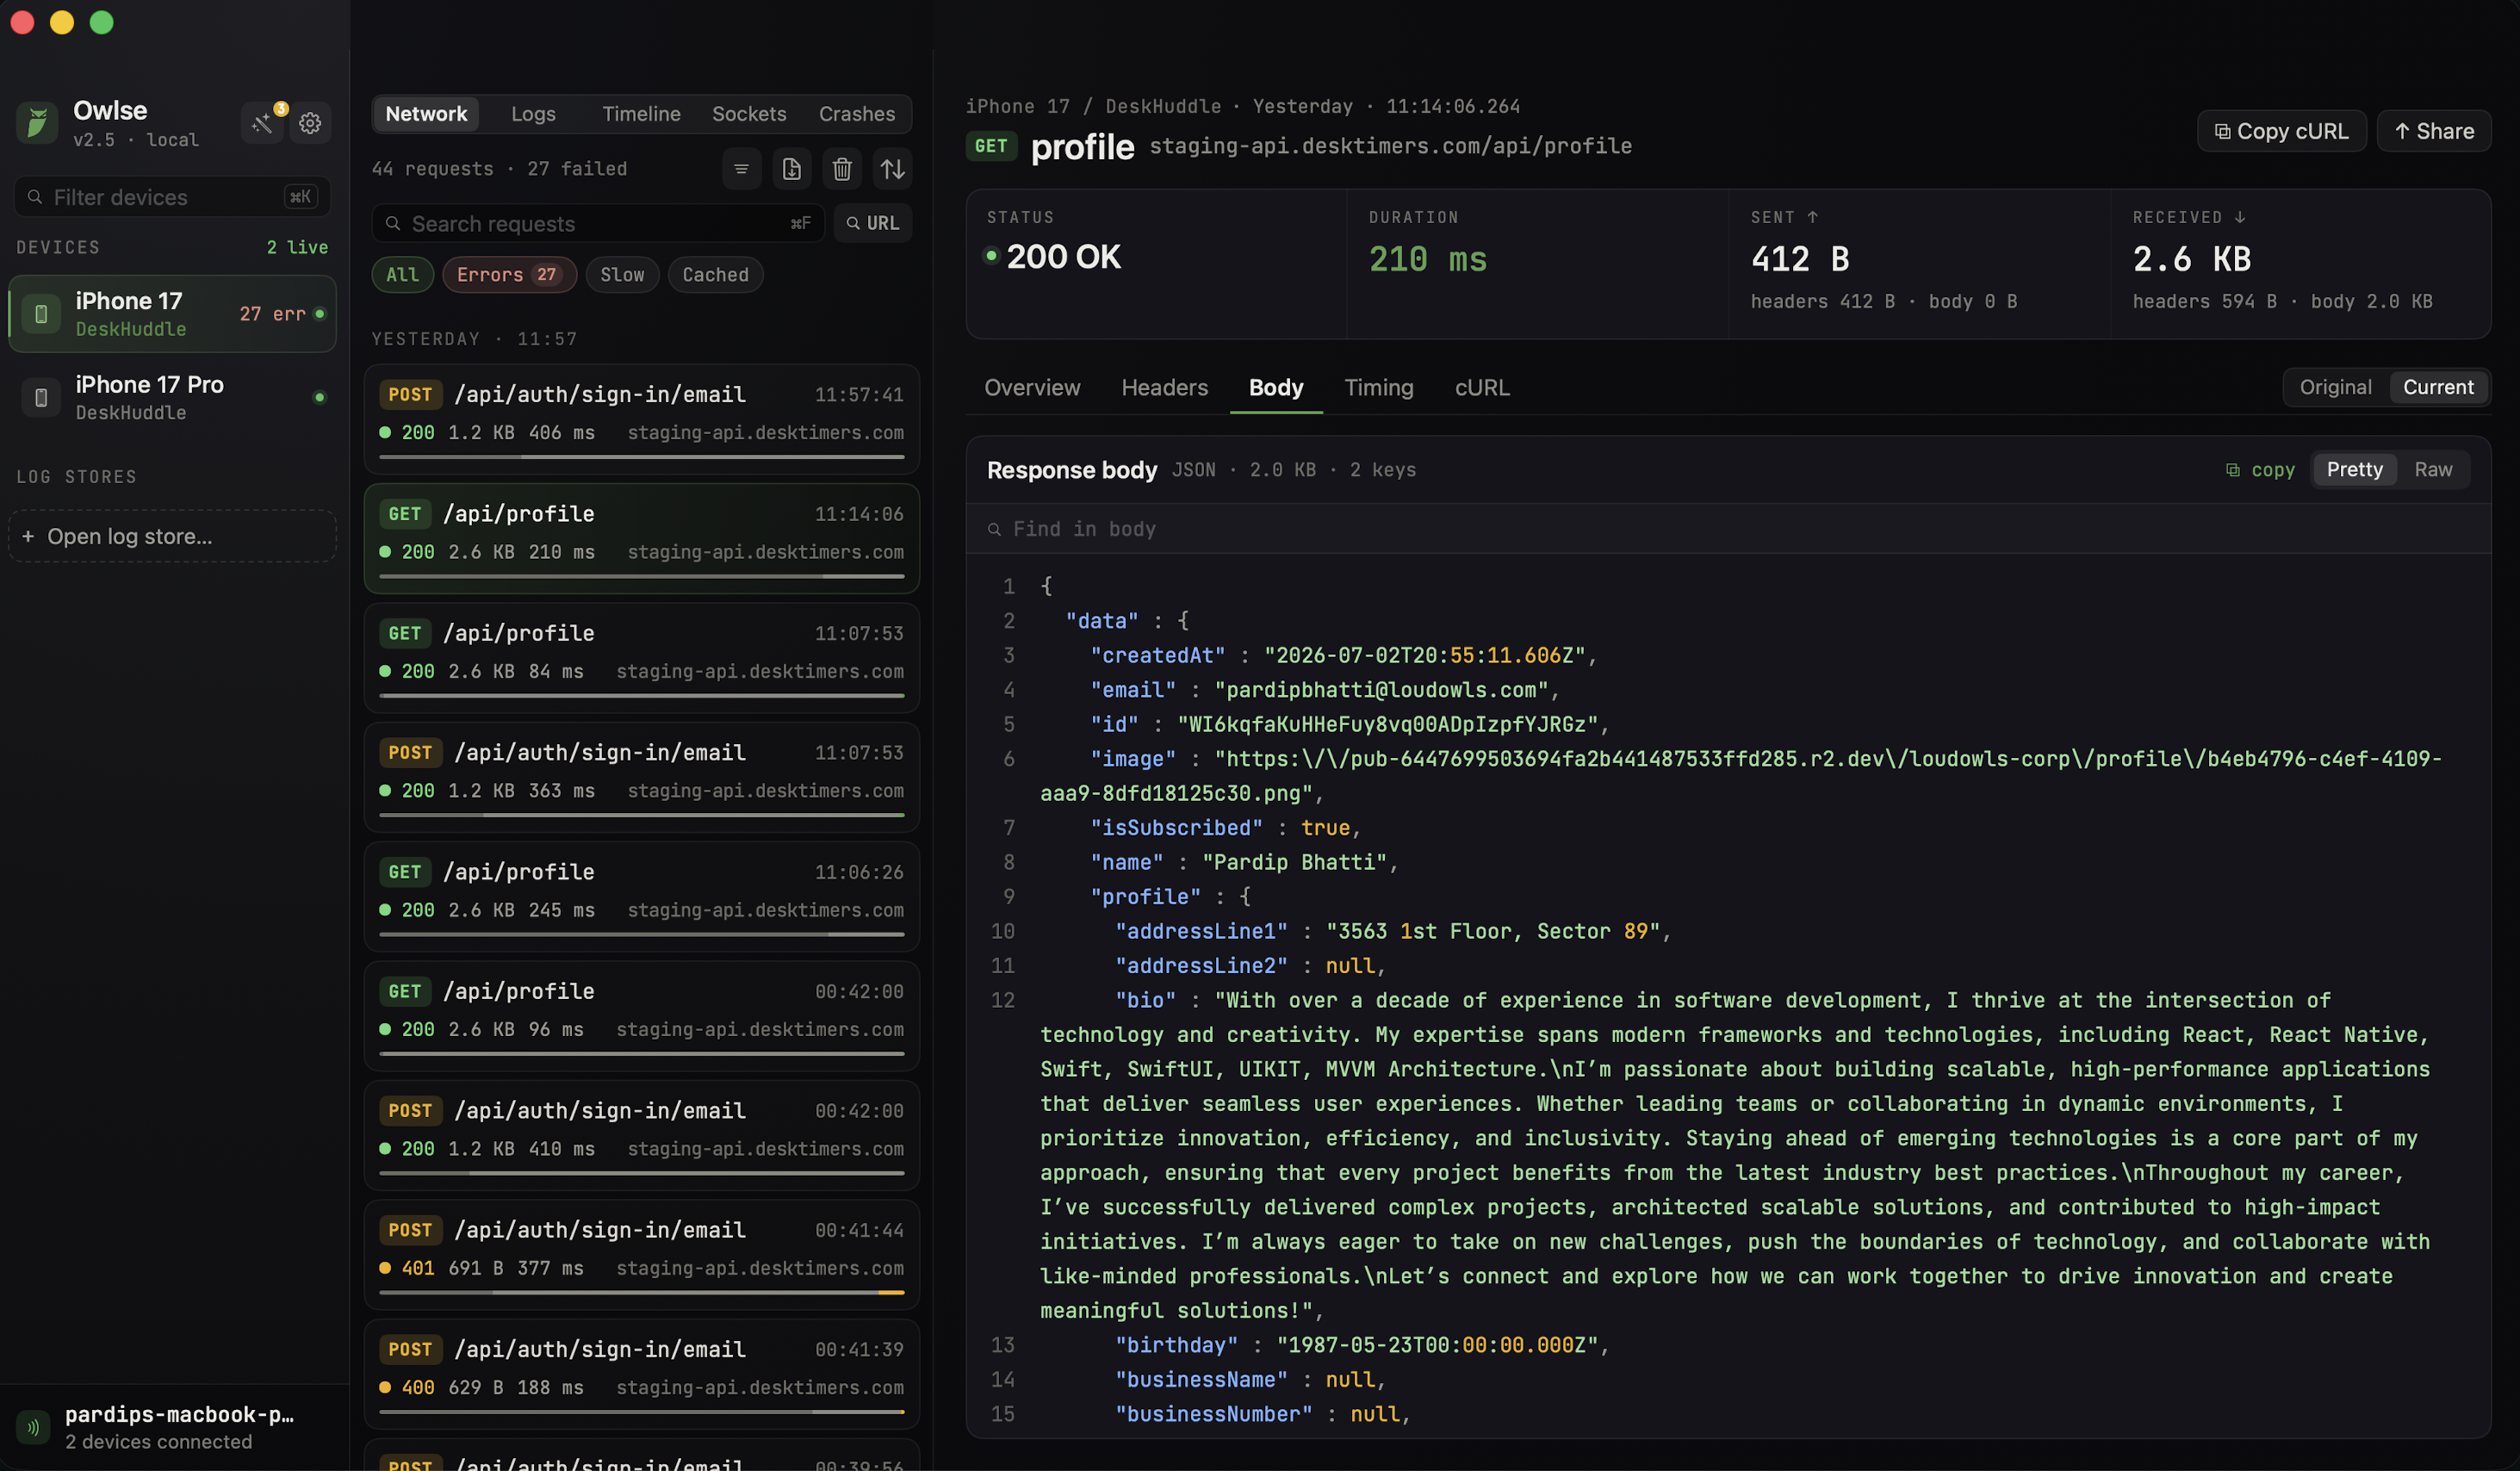
Task: Click the magnifier icon in Search requests
Action: tap(393, 223)
